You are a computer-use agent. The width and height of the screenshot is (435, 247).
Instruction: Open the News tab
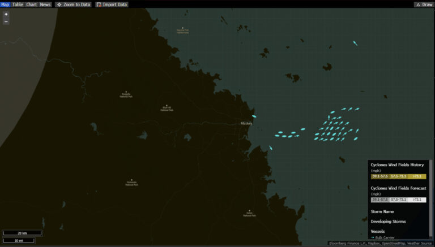pos(45,4)
